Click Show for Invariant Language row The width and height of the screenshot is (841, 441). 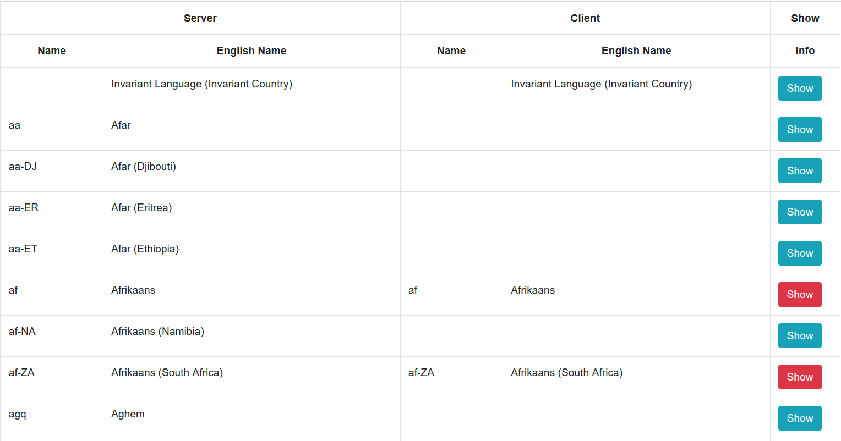point(800,88)
